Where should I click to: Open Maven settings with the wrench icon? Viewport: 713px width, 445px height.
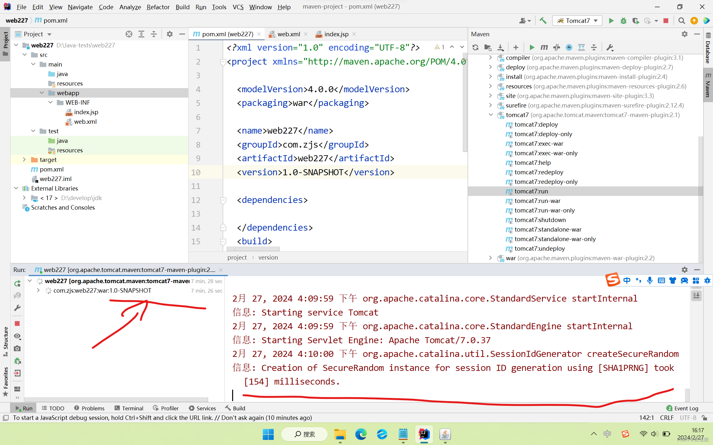click(610, 47)
